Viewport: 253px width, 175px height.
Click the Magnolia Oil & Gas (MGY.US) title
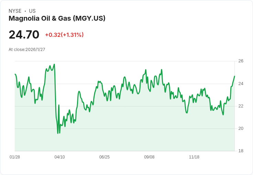tap(57, 19)
